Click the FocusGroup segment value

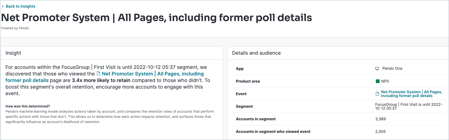(409, 106)
